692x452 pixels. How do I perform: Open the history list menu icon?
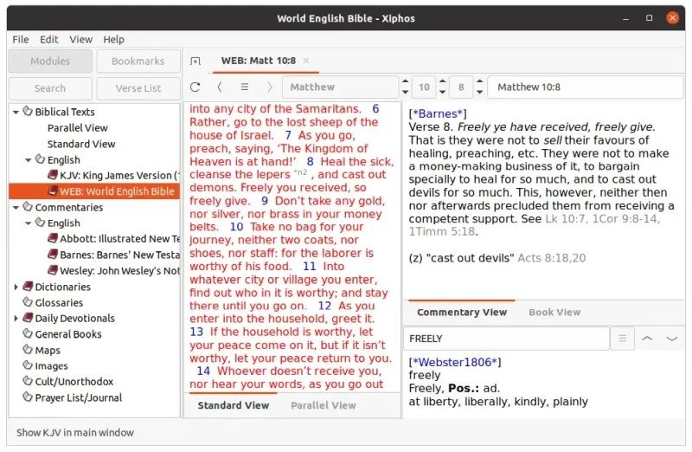[x=245, y=87]
